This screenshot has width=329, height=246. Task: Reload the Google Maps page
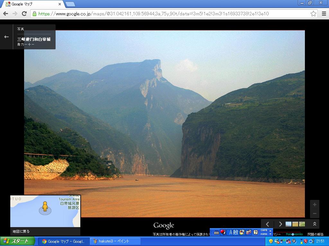point(24,14)
